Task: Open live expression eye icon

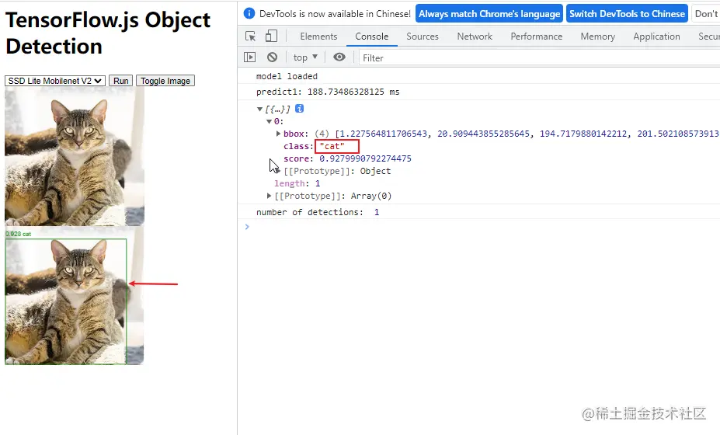Action: pos(339,57)
